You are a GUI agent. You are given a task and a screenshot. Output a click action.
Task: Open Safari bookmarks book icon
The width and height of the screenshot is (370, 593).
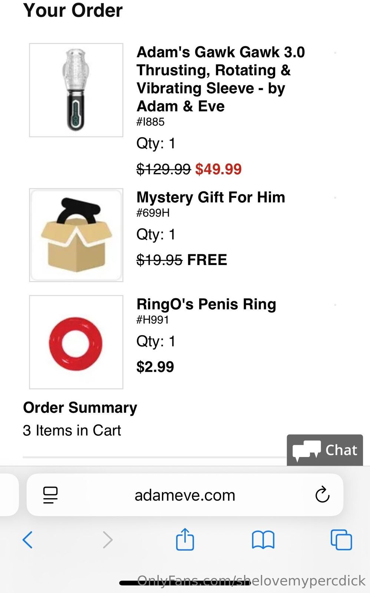(x=263, y=539)
